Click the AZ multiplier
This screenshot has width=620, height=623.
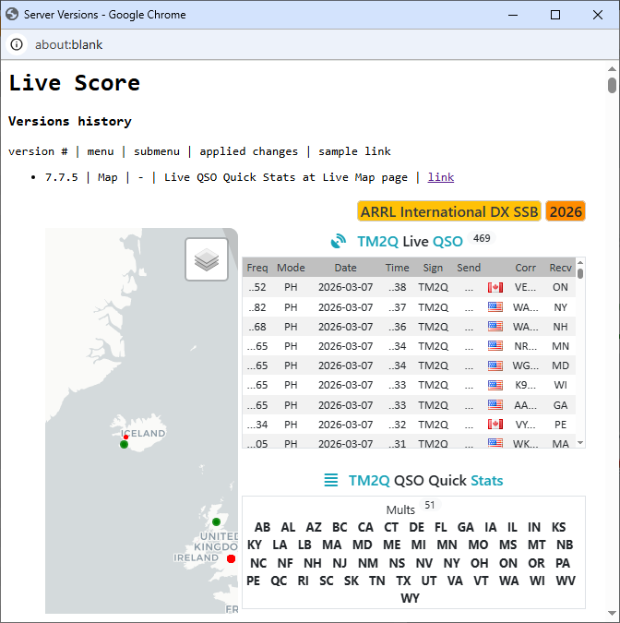(314, 527)
